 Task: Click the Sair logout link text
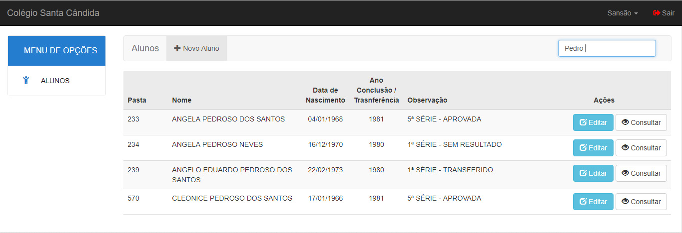tap(668, 13)
